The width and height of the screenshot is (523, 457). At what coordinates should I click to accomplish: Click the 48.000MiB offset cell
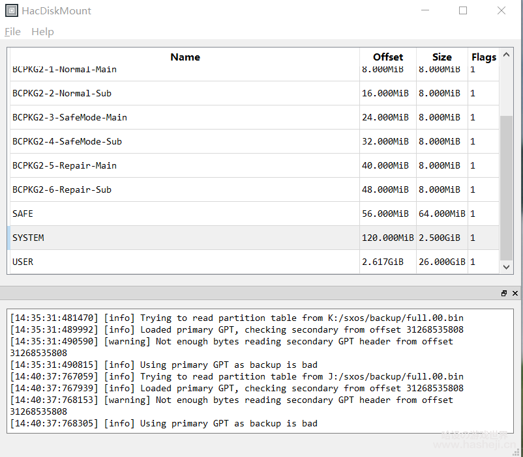[388, 189]
